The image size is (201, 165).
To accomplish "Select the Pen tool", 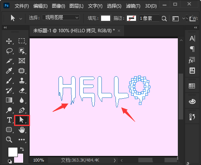I will 22,110.
